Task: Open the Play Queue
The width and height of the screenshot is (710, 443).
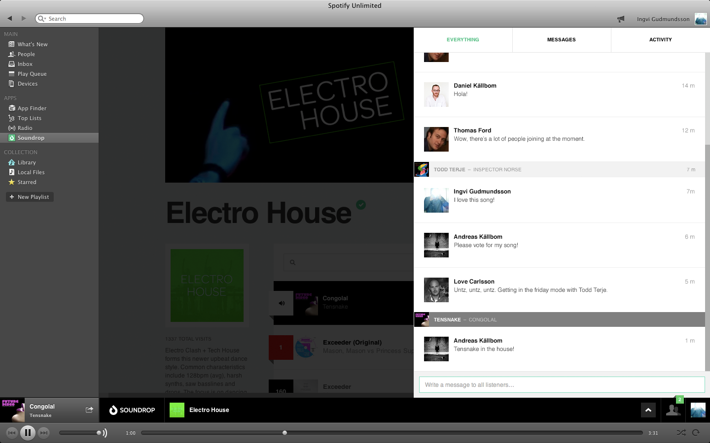Action: tap(32, 73)
